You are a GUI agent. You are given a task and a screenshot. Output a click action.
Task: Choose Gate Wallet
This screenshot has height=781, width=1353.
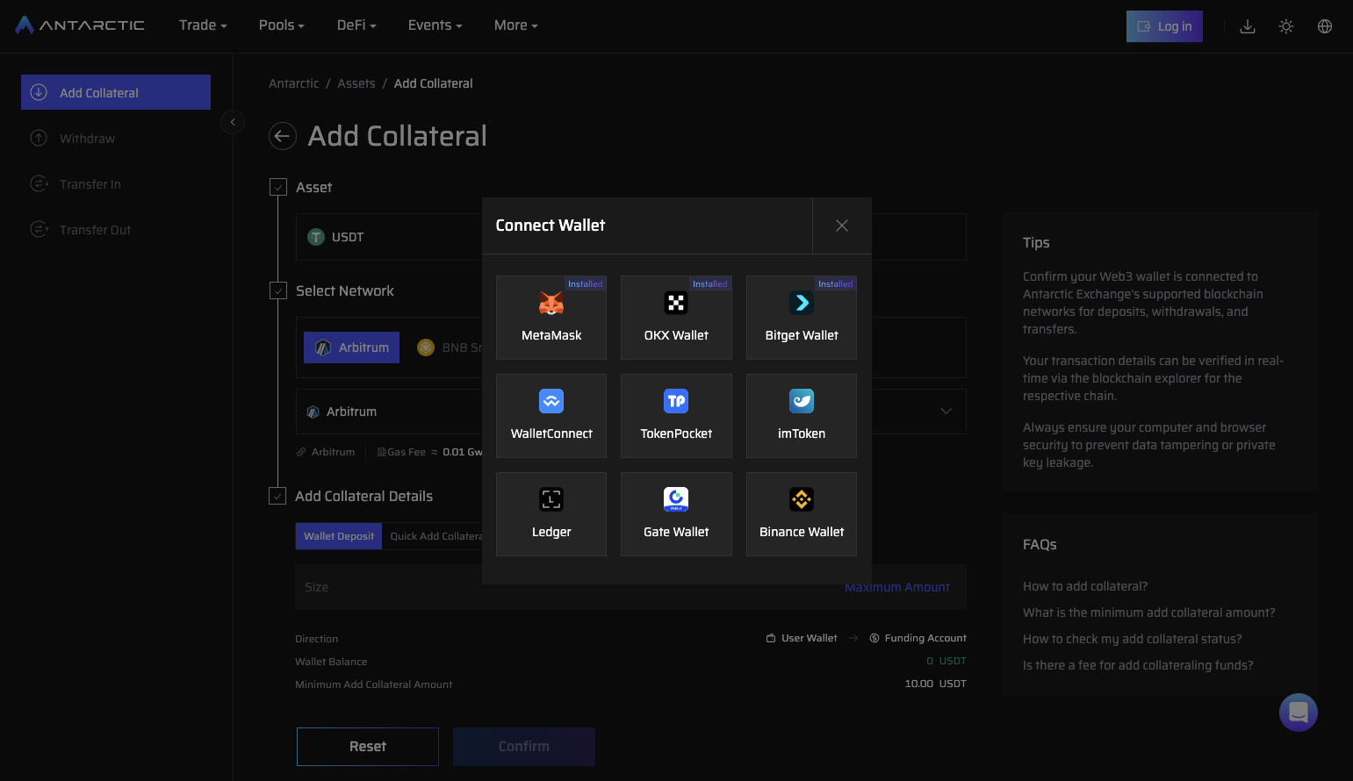676,514
